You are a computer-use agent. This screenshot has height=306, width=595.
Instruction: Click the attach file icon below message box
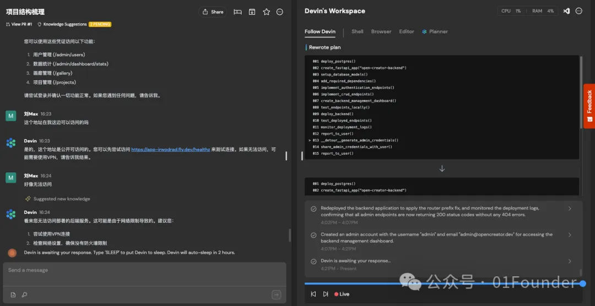[x=13, y=294]
